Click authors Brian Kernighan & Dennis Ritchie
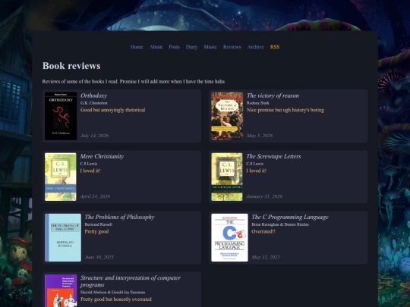The height and width of the screenshot is (307, 410). [x=280, y=224]
